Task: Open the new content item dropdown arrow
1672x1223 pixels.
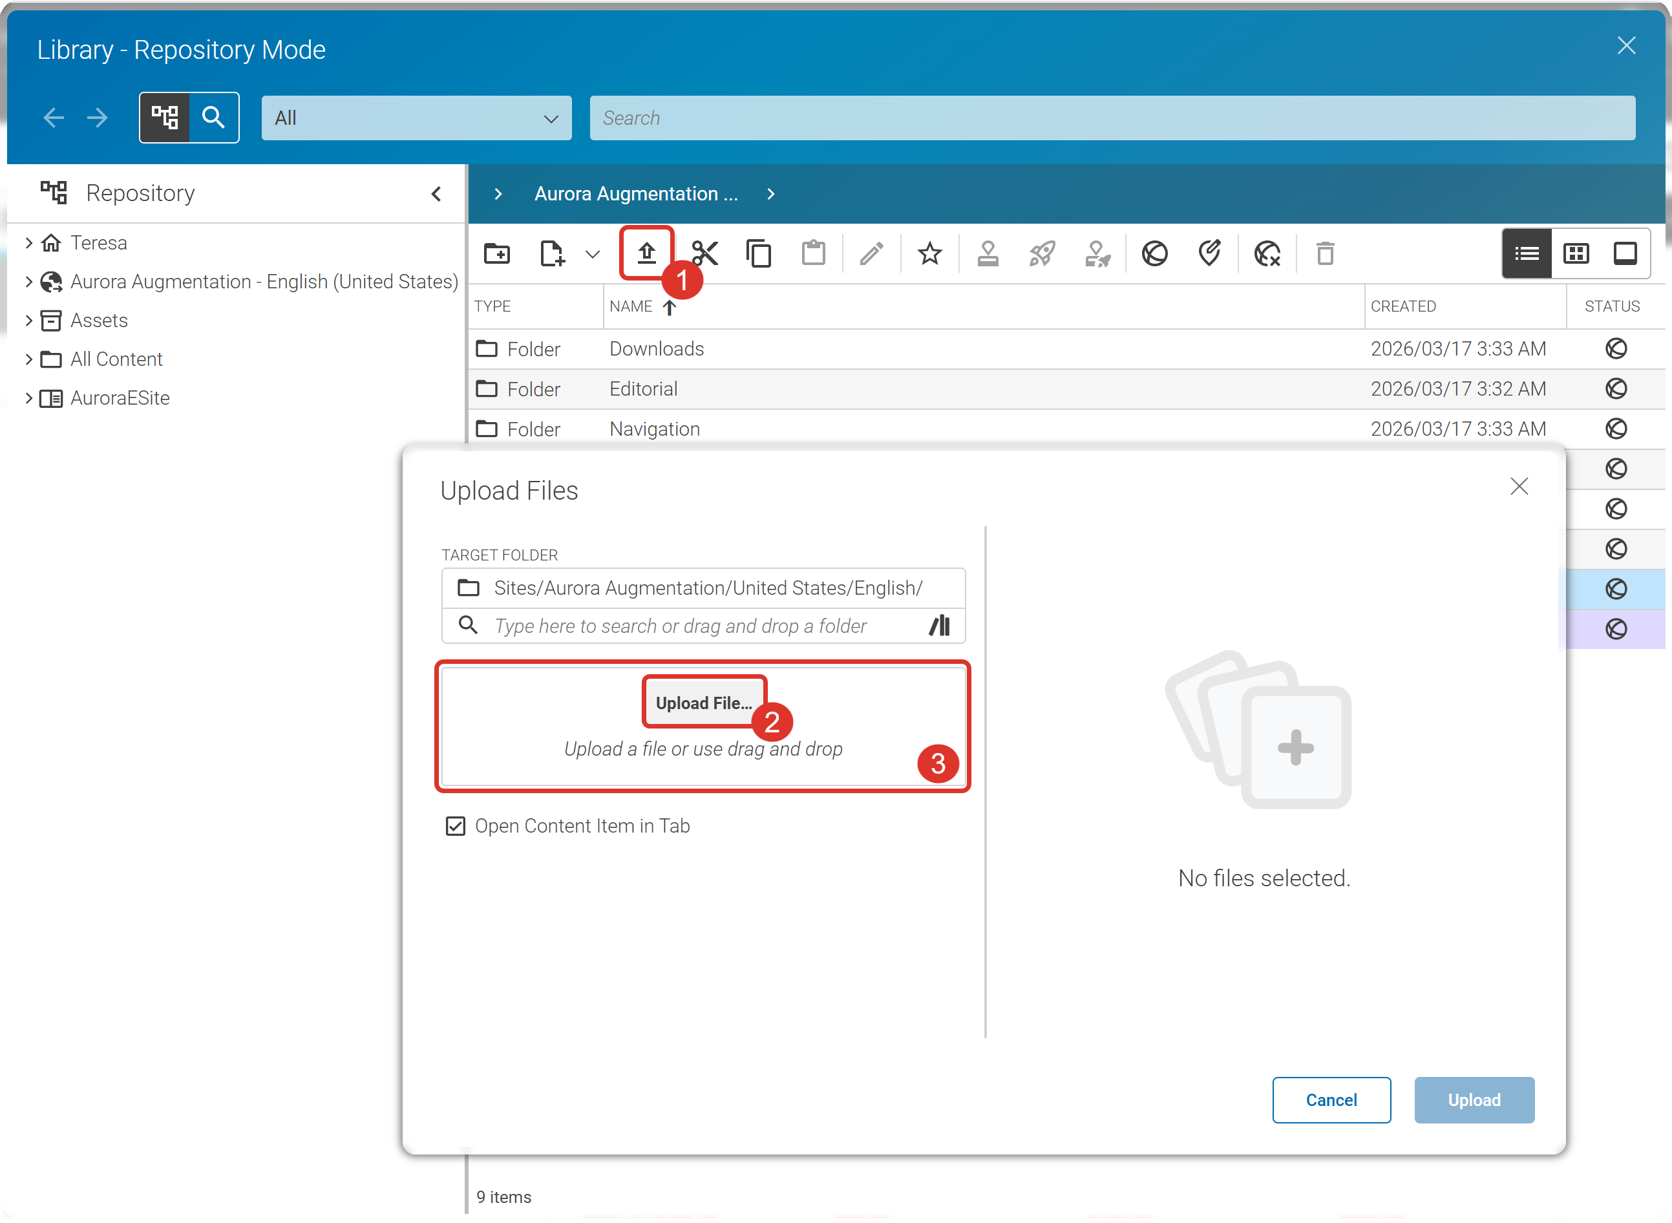Action: [x=592, y=255]
